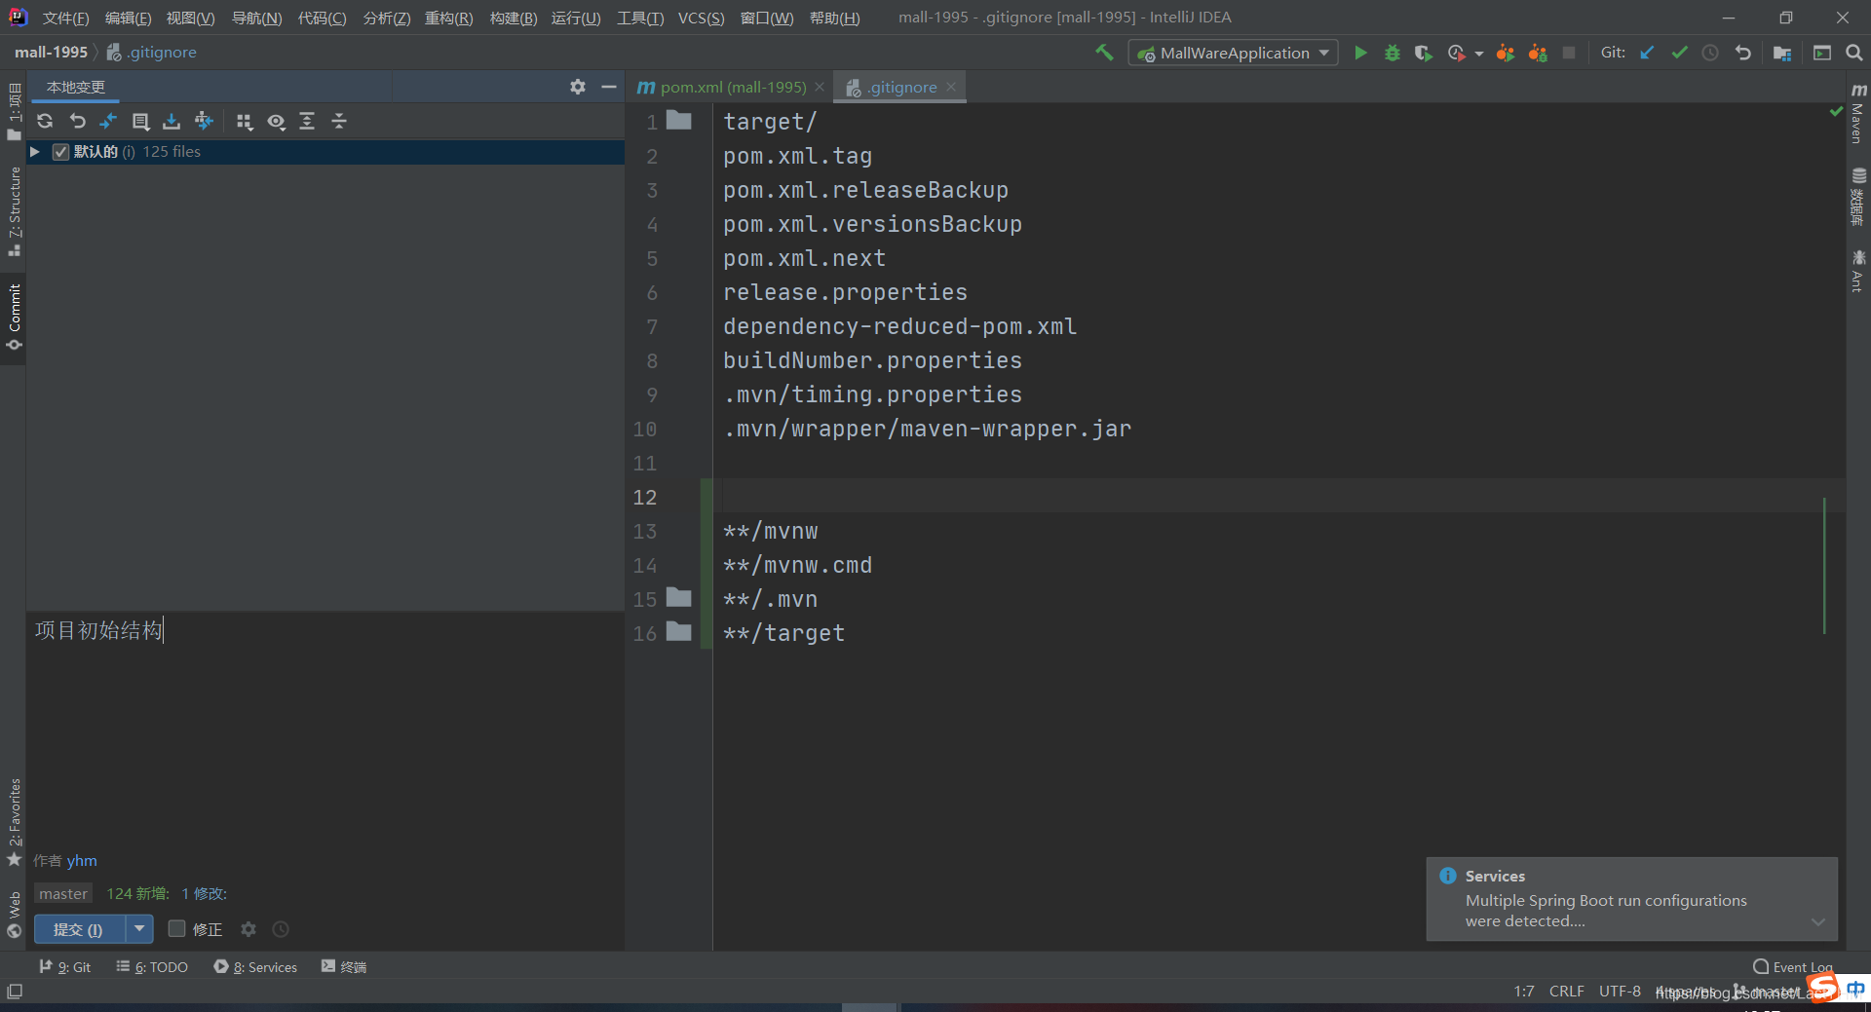Toggle tool window buttons icon in status bar corner
The height and width of the screenshot is (1012, 1871).
point(15,992)
